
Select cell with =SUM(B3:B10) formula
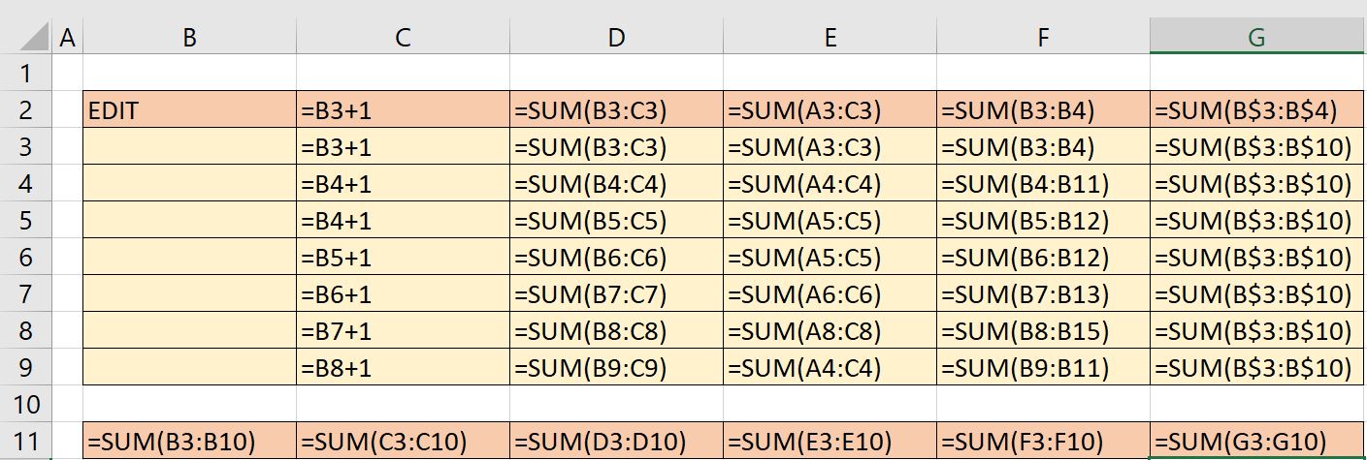(189, 442)
